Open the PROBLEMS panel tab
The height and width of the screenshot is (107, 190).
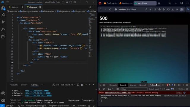pos(14,85)
